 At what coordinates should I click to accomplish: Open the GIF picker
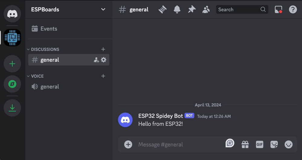[x=259, y=145]
